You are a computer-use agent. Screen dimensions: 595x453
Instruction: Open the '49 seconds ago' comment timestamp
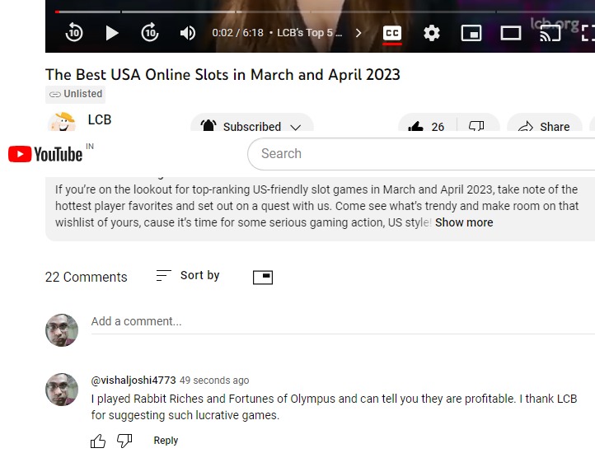pyautogui.click(x=214, y=381)
